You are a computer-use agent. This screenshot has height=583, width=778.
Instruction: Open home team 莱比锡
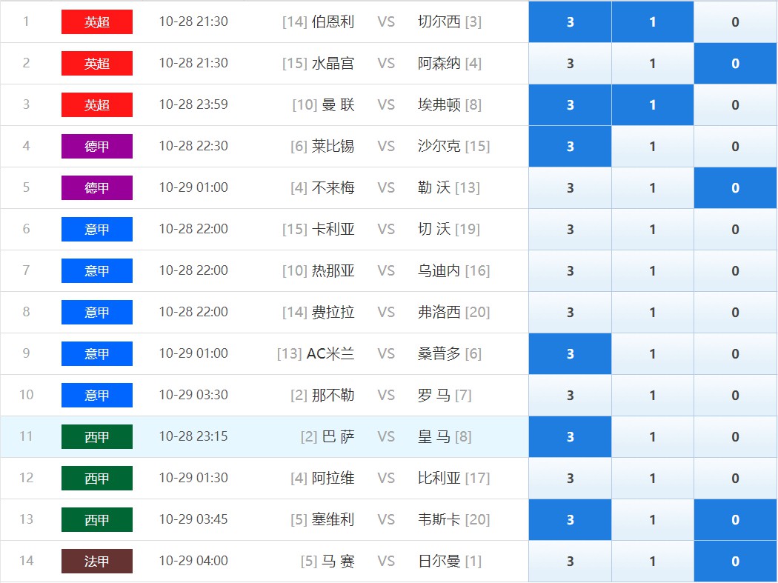pyautogui.click(x=333, y=147)
